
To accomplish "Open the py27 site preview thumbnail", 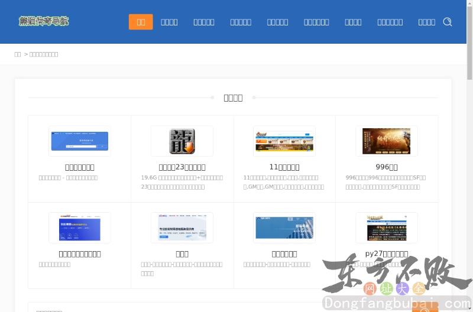I will 386,228.
